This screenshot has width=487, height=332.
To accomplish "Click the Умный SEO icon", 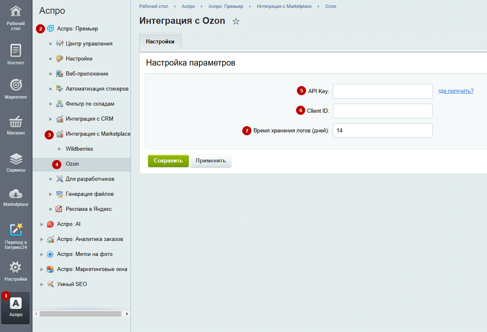I will coord(50,284).
